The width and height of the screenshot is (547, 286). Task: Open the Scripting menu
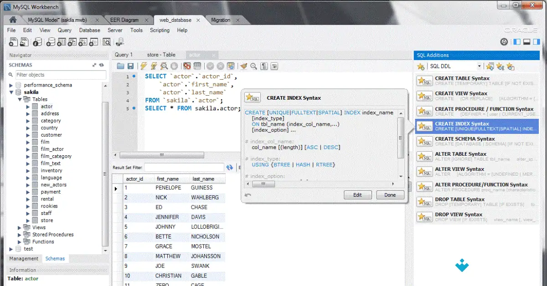click(x=160, y=30)
